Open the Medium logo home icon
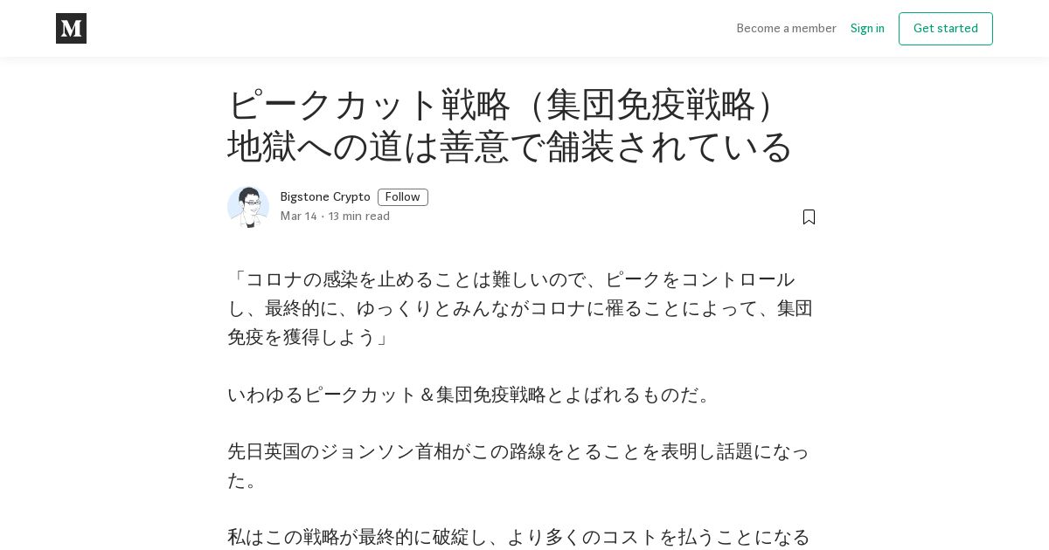Viewport: 1049px width, 550px height. (x=71, y=29)
